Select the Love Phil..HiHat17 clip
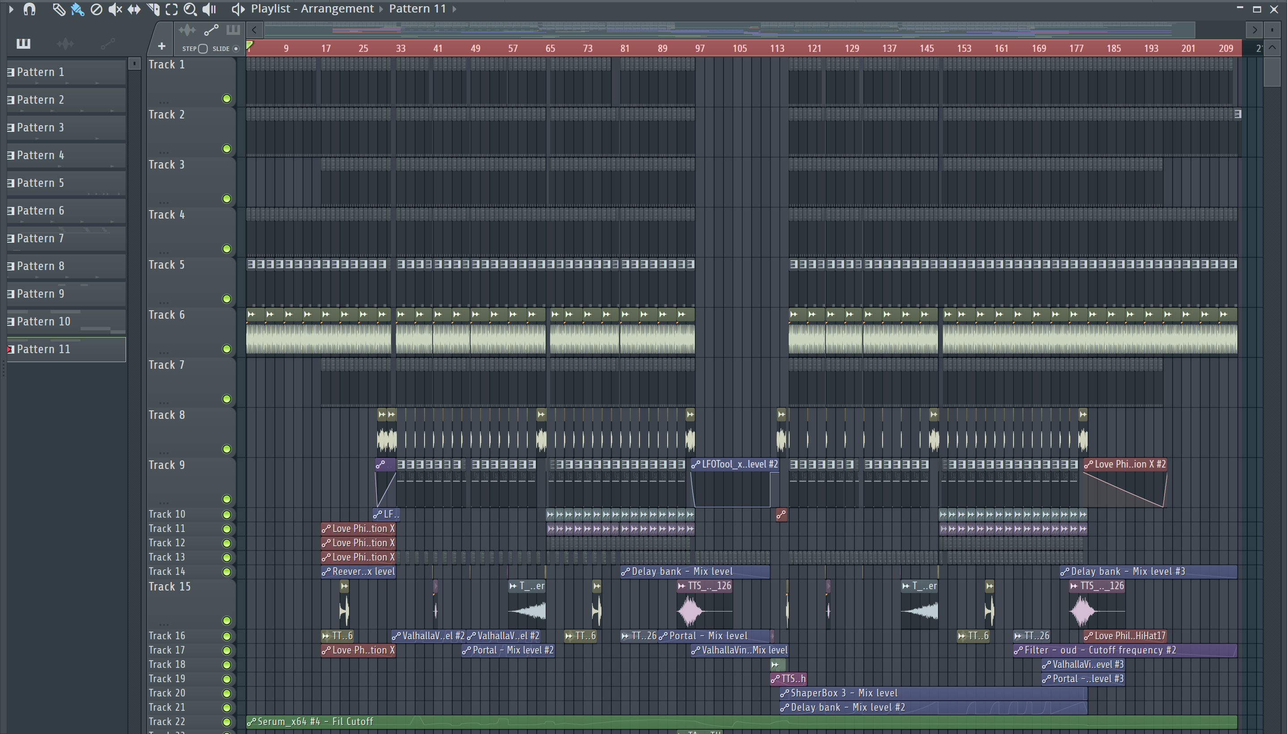The height and width of the screenshot is (734, 1287). [x=1125, y=636]
